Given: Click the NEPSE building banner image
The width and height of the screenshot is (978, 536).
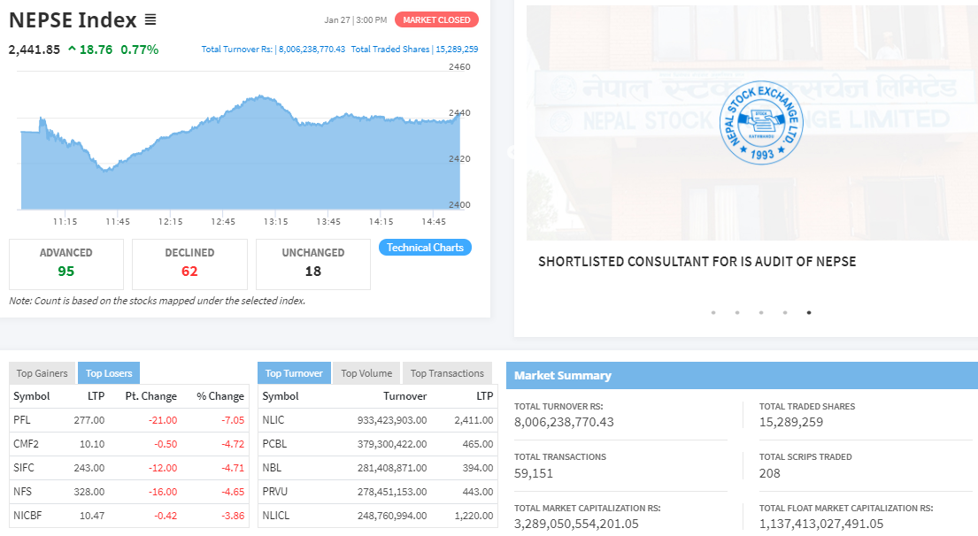Looking at the screenshot, I should point(752,123).
